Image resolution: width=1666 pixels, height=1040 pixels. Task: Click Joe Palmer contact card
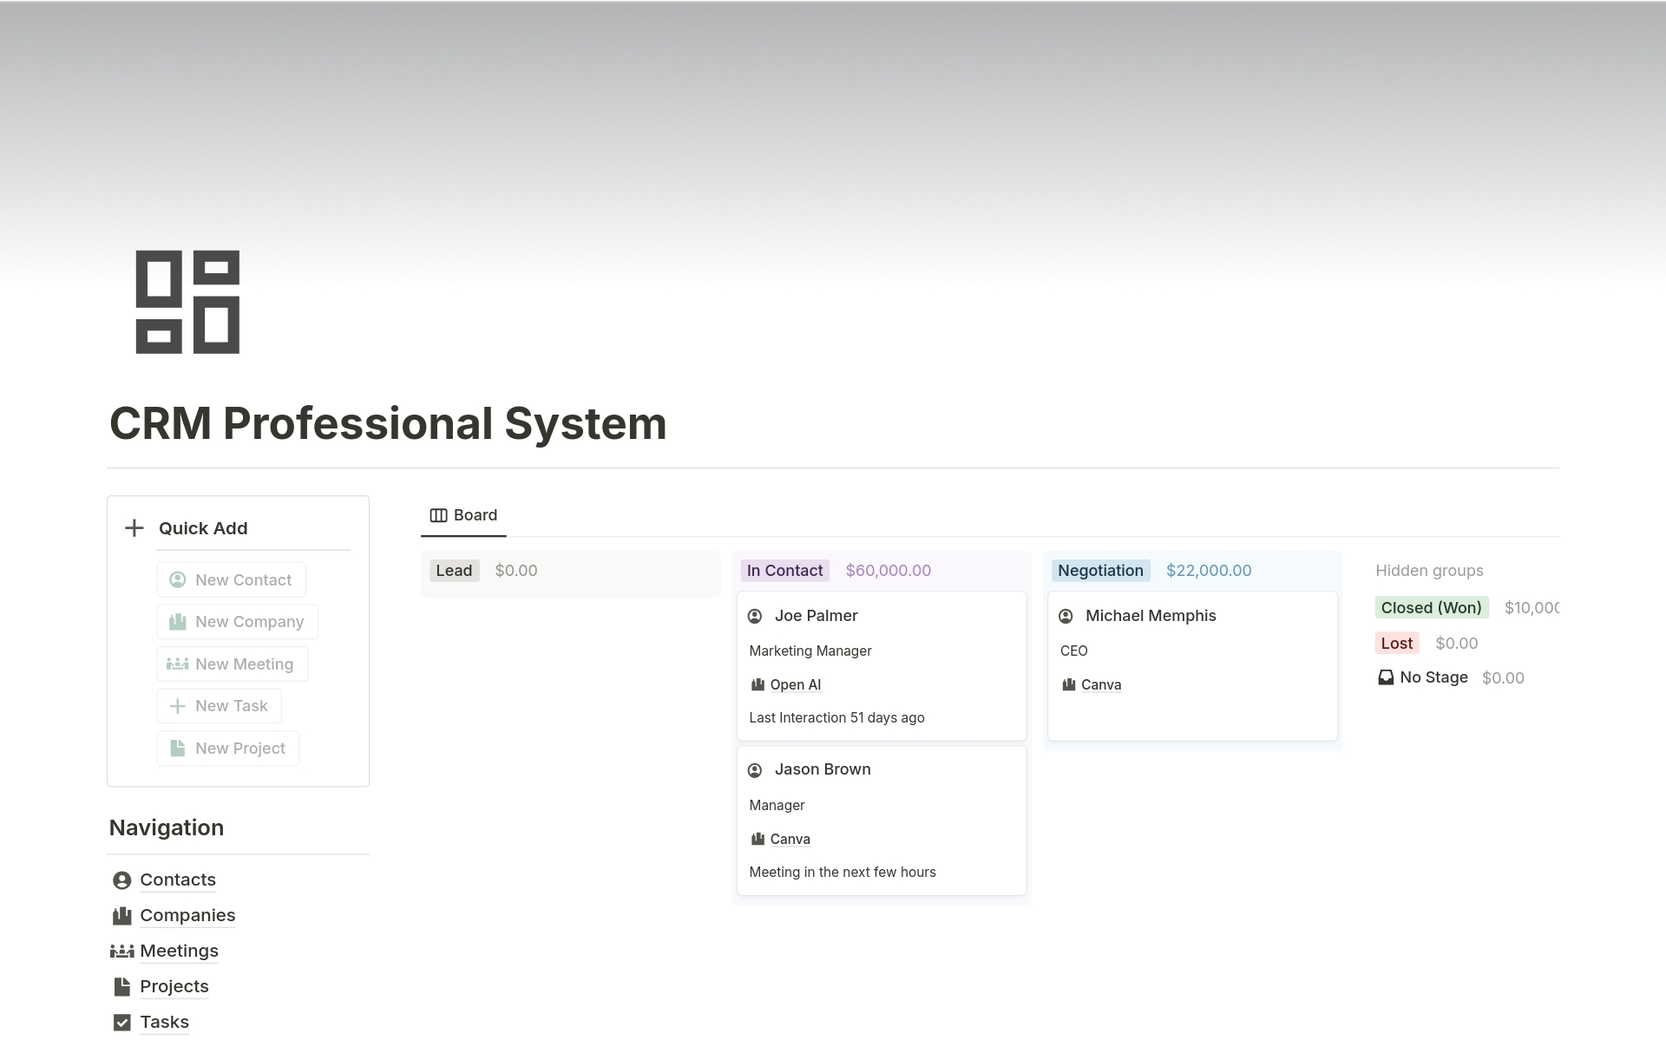click(x=881, y=665)
